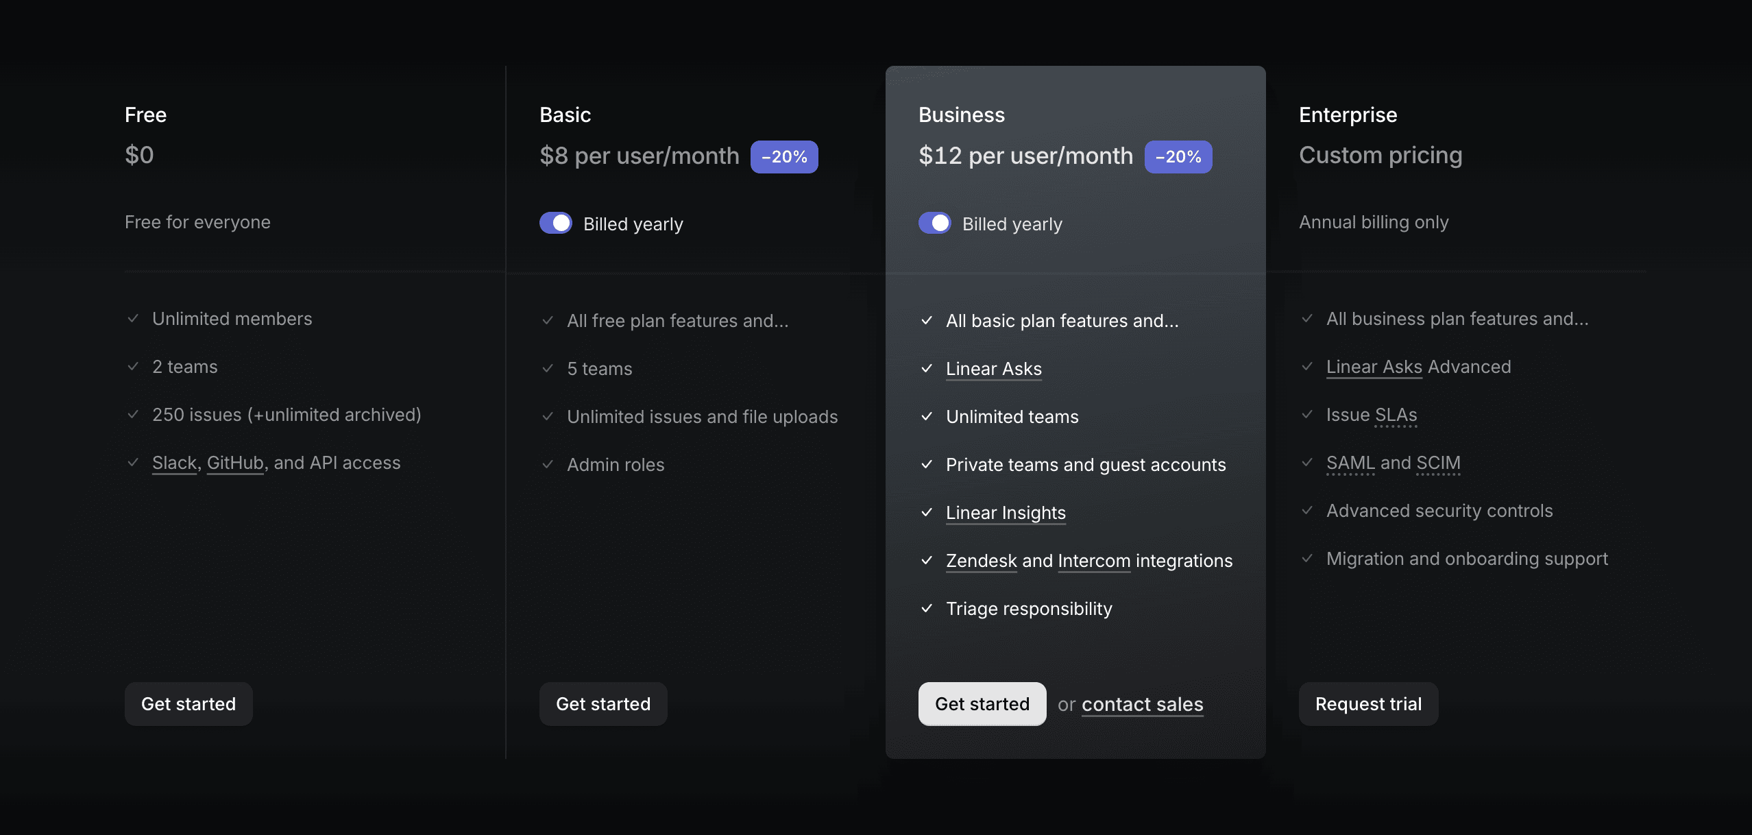Open Linear Asks link in Enterprise column

1374,367
